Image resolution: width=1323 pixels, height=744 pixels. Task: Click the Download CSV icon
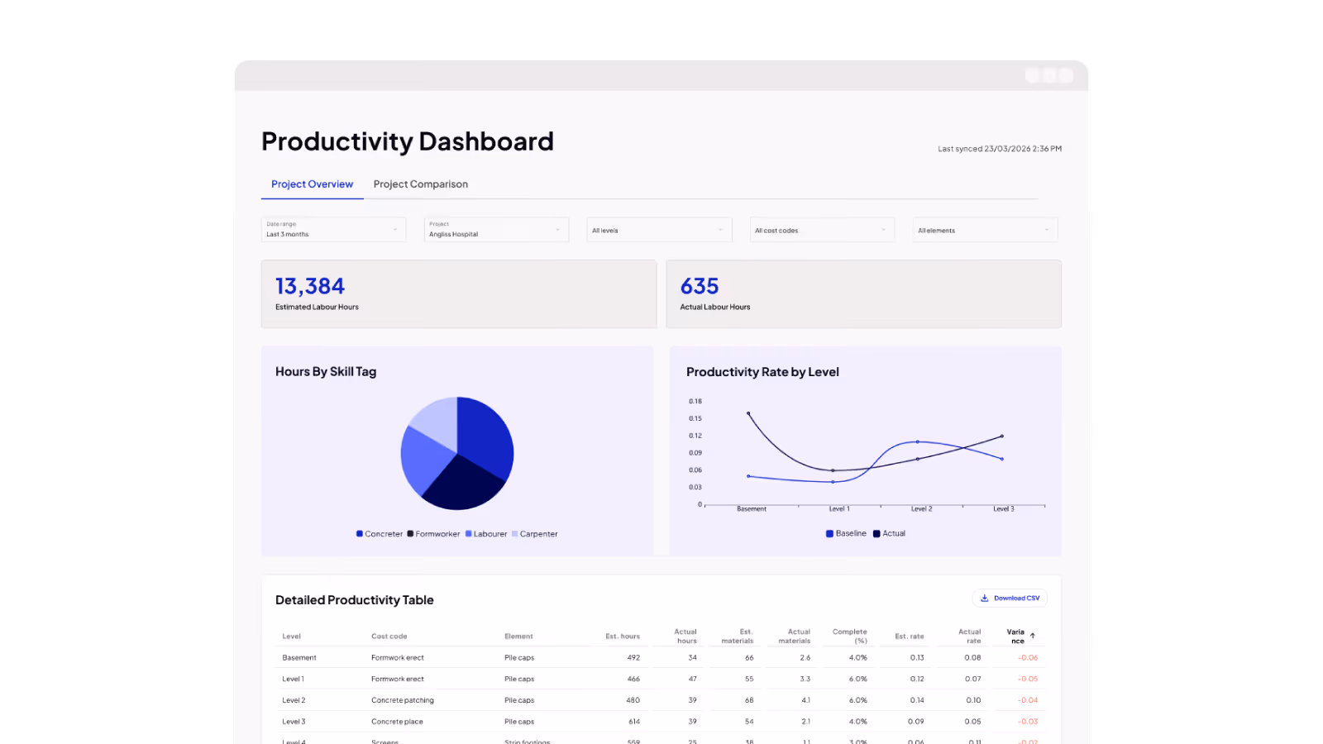986,598
